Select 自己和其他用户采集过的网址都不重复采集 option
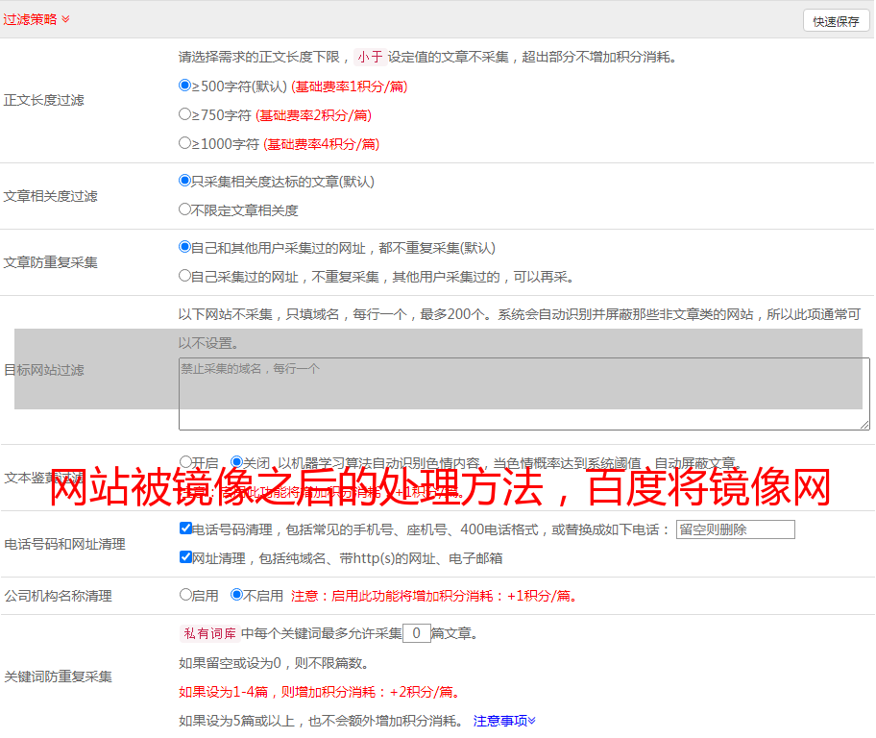This screenshot has height=738, width=876. (185, 247)
